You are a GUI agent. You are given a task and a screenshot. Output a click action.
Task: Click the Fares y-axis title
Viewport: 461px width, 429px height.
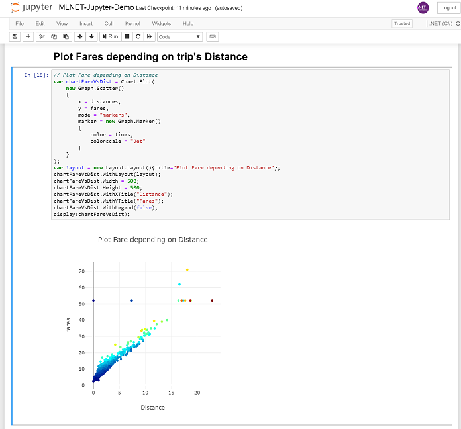(x=68, y=325)
